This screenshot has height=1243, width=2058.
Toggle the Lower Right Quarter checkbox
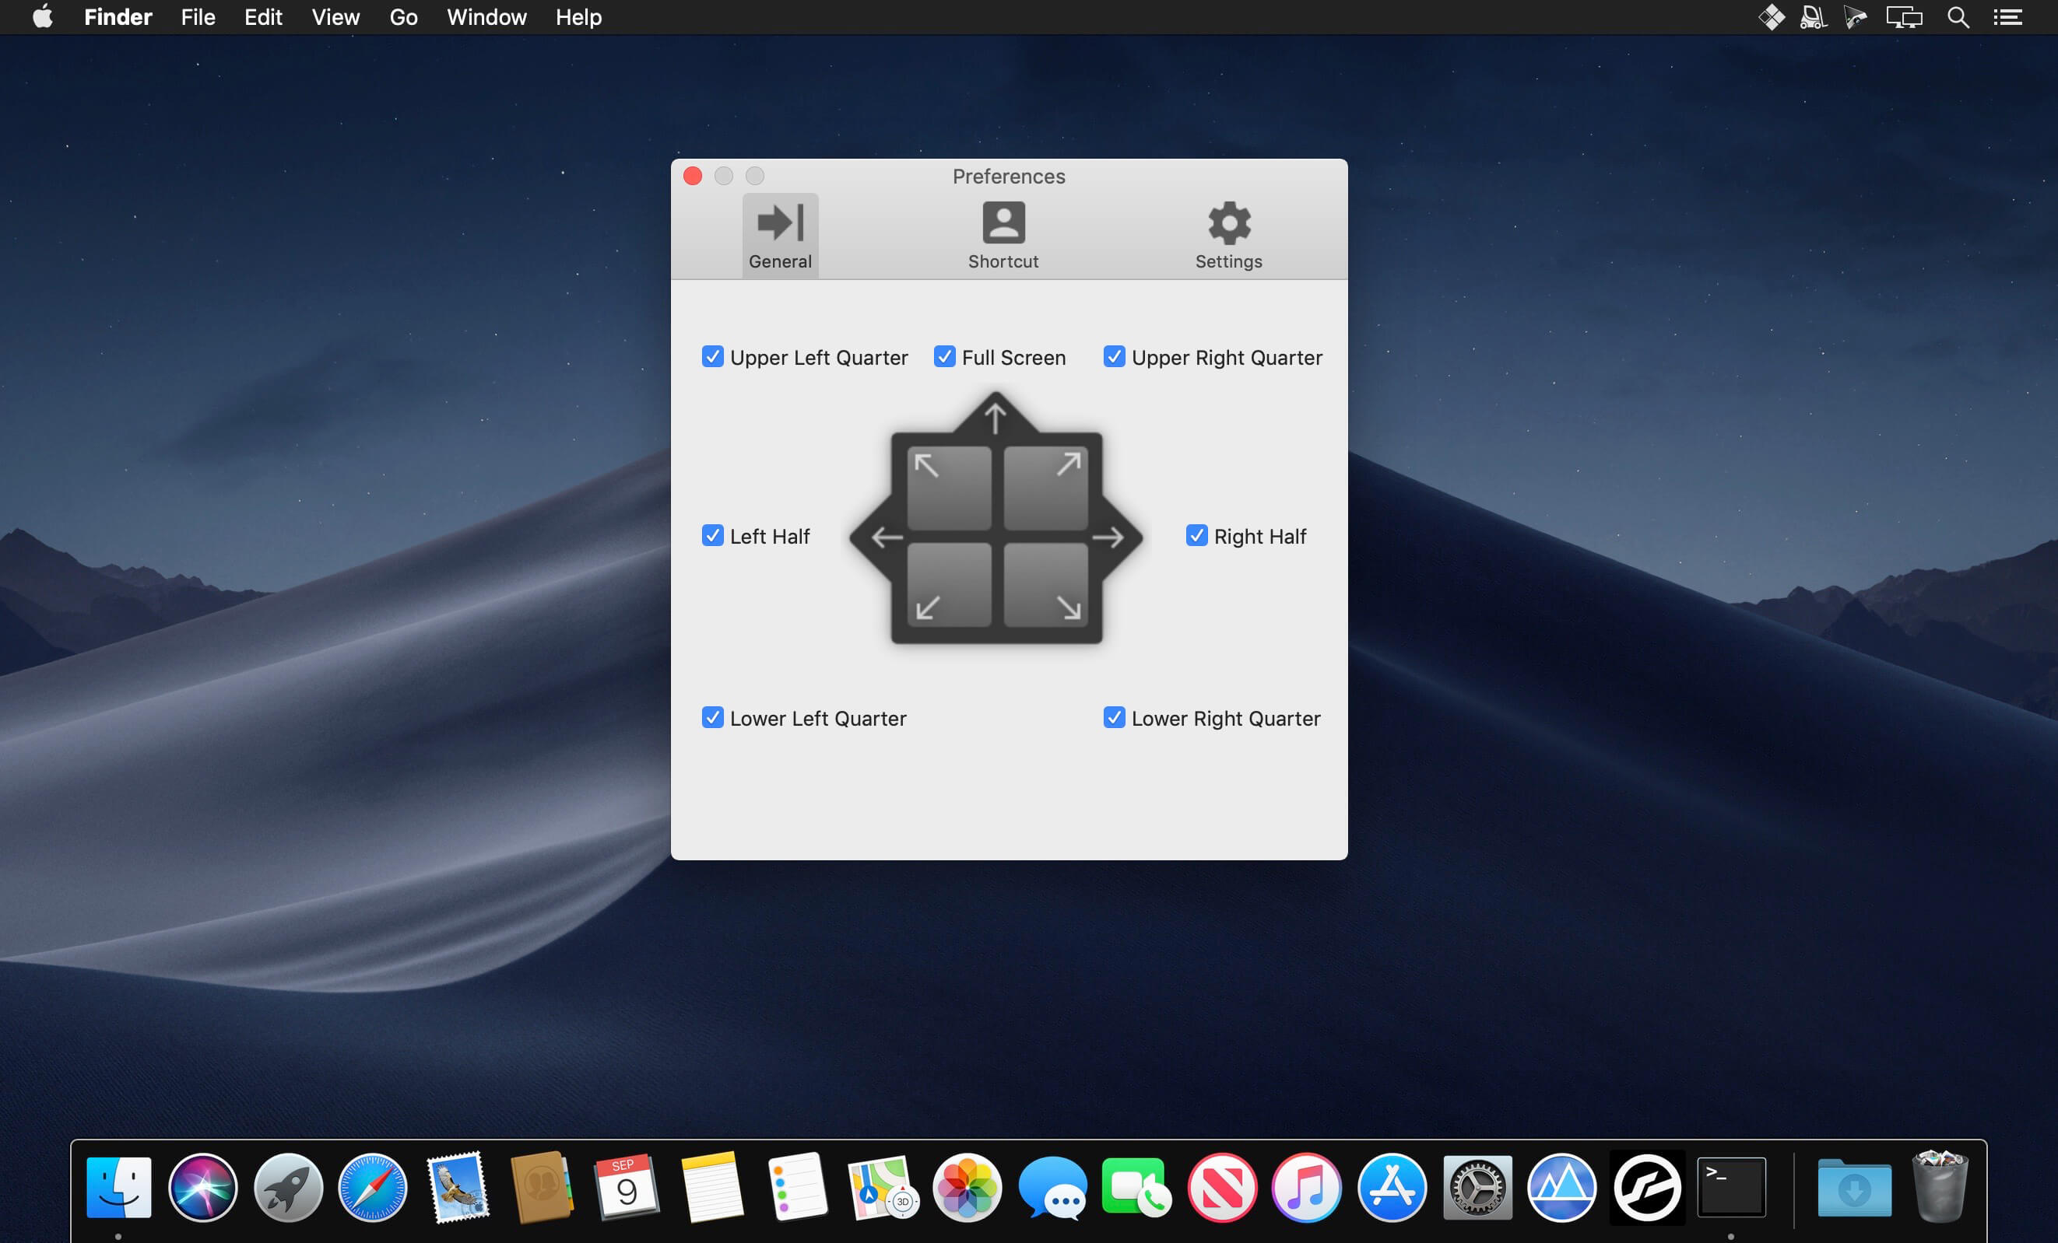[x=1113, y=718]
